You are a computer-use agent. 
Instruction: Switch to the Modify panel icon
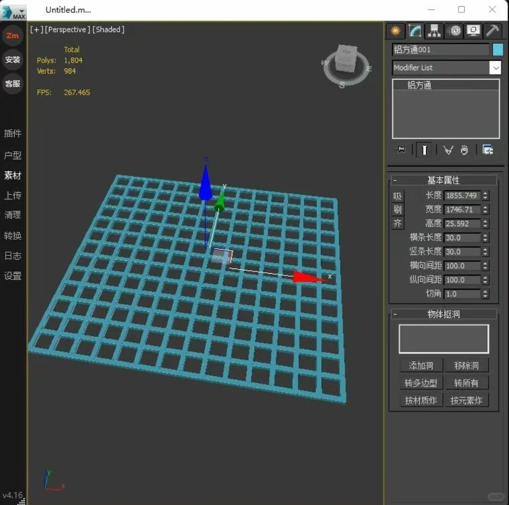pos(414,31)
